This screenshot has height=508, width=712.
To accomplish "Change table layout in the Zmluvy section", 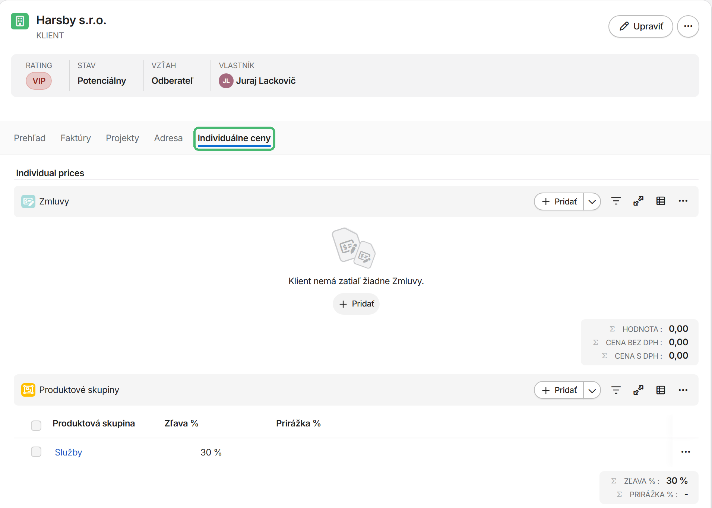I will click(661, 201).
